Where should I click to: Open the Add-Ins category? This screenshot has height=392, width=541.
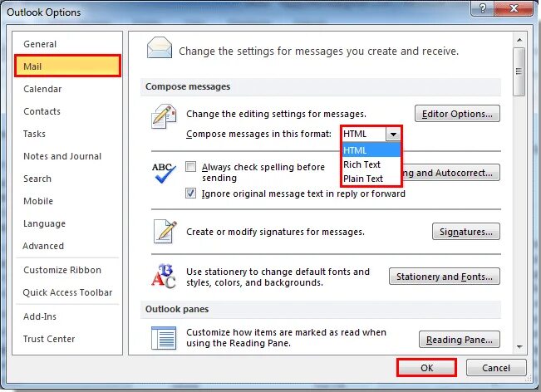click(x=67, y=316)
